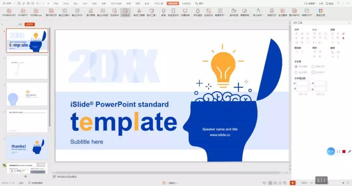Open the 插入 ribbon tab
Image resolution: width=352 pixels, height=186 pixels.
(x=76, y=4)
